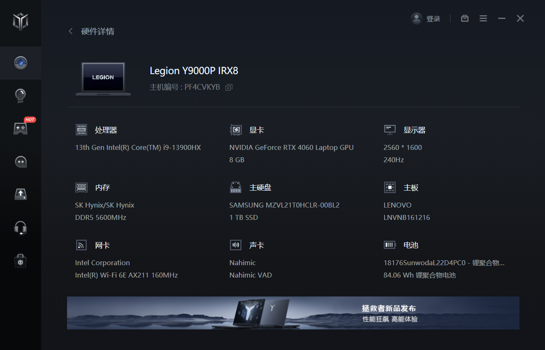Close the Legion window

(520, 19)
